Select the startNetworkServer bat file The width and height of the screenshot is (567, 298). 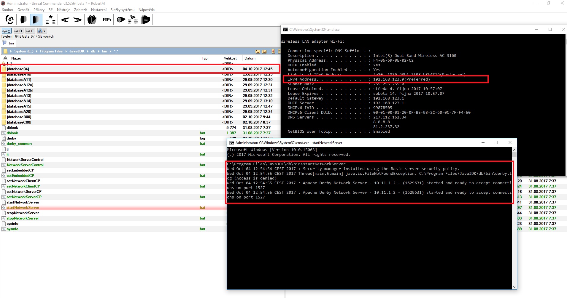point(23,208)
